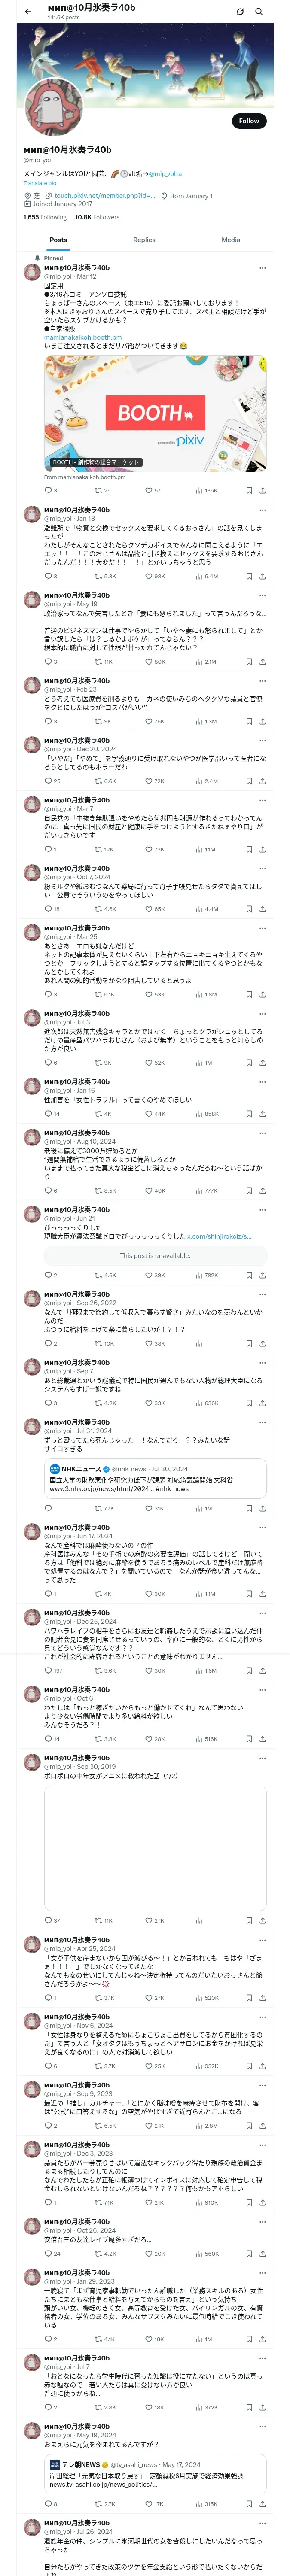Share the pinned BOOTH post
290x2576 pixels.
click(262, 490)
